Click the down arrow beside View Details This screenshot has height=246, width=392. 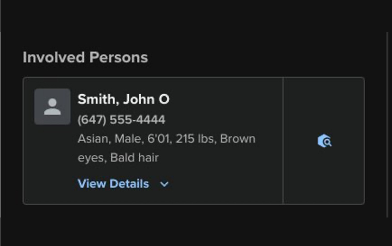165,184
